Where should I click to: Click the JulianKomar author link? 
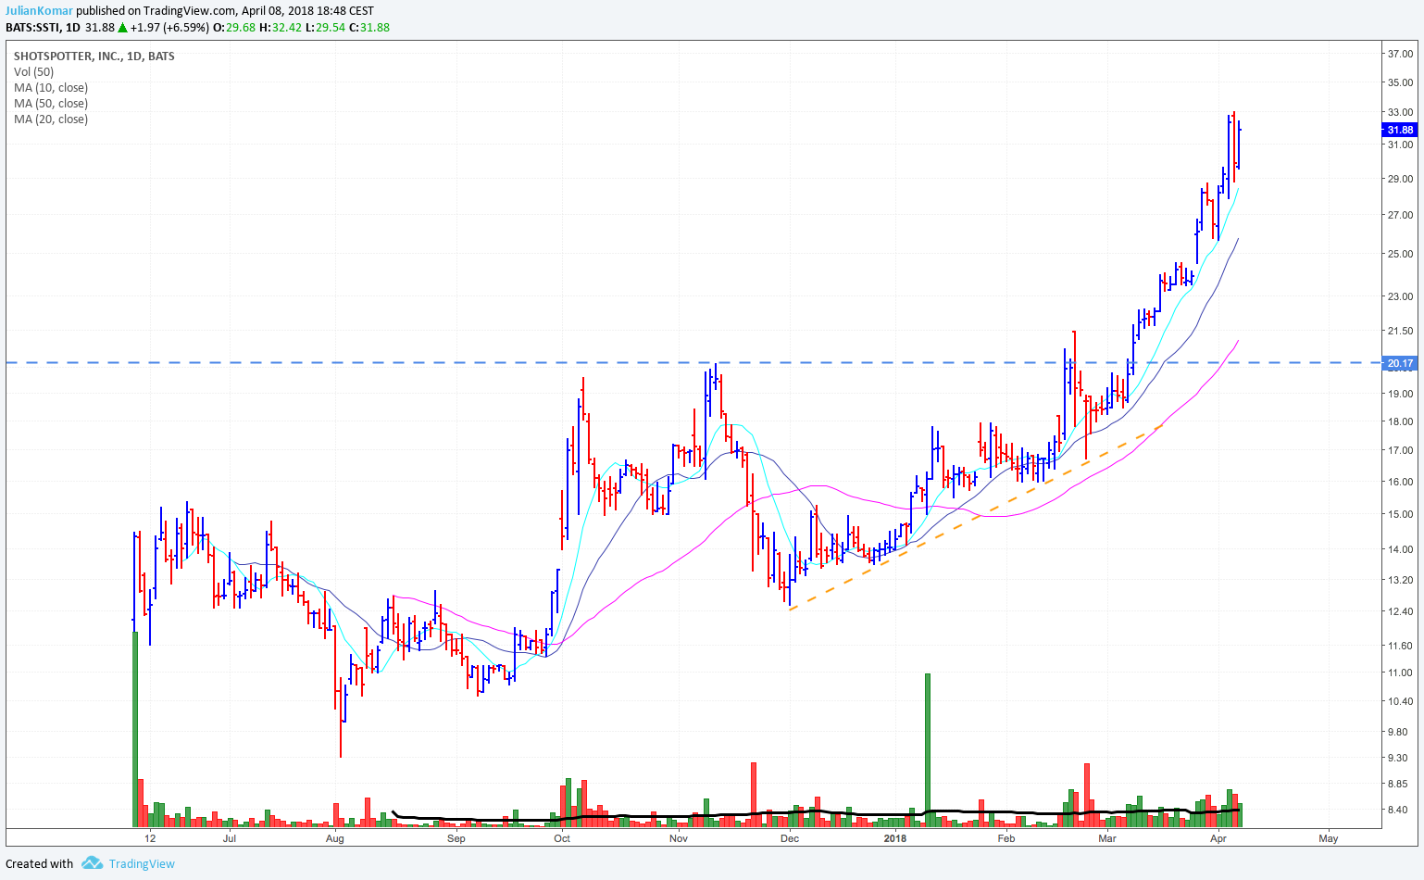tap(39, 11)
